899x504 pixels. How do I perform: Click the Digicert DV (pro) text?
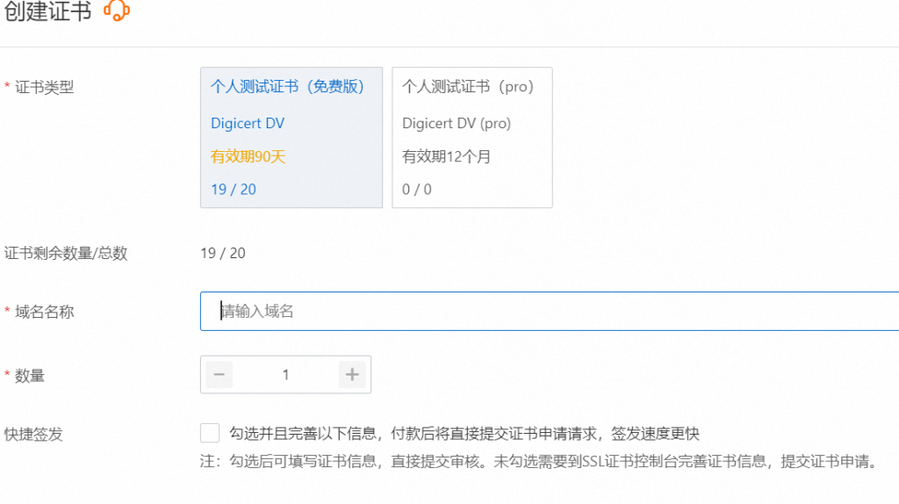point(457,124)
